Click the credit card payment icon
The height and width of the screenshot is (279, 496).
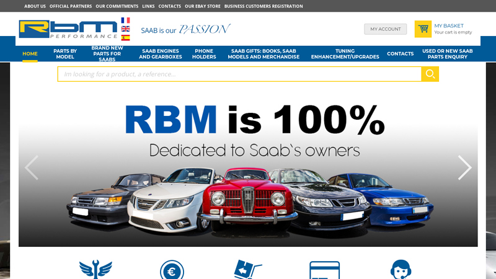(x=324, y=270)
